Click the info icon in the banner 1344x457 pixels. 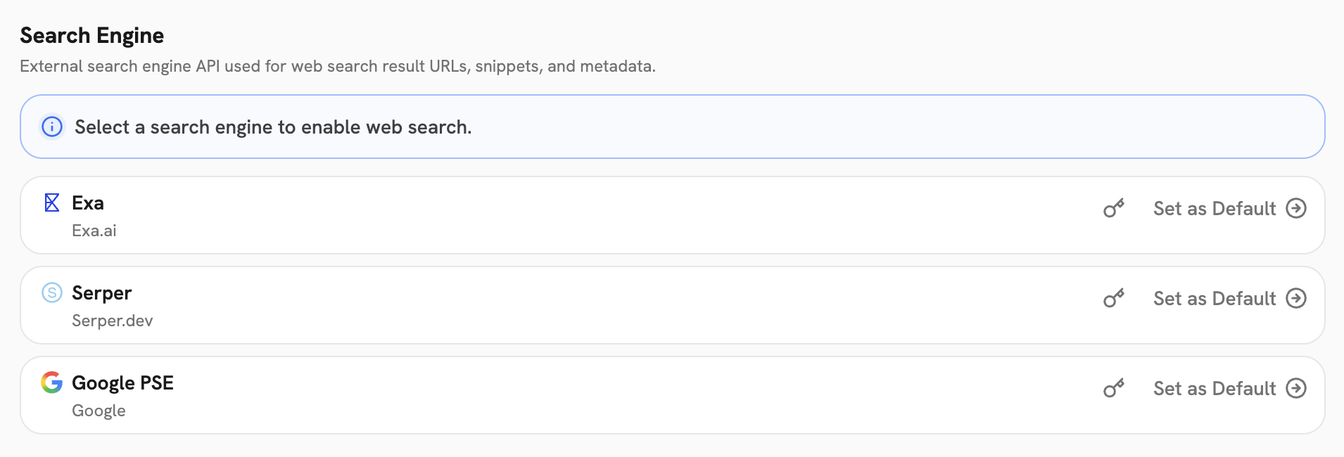[x=51, y=127]
